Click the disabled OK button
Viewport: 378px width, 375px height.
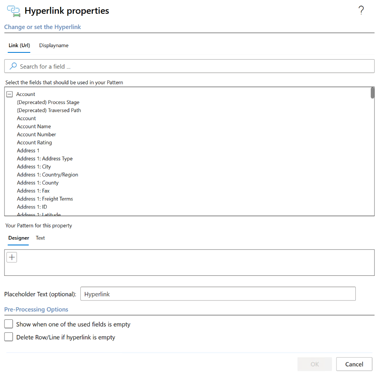pos(315,364)
